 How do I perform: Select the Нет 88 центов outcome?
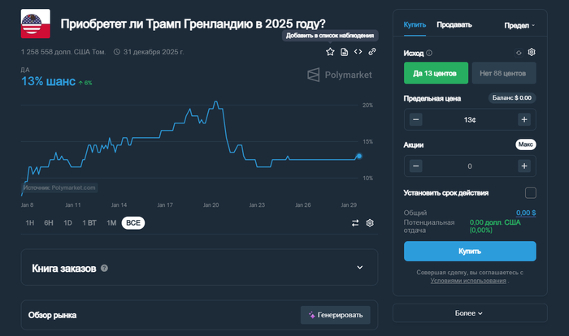coord(503,73)
